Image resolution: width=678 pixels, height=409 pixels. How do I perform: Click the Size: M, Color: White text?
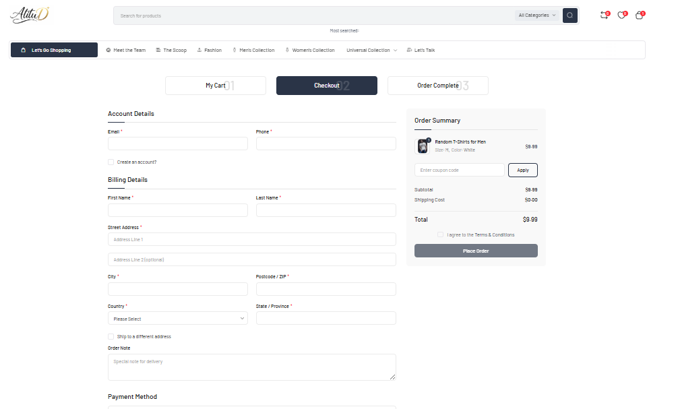(x=455, y=150)
